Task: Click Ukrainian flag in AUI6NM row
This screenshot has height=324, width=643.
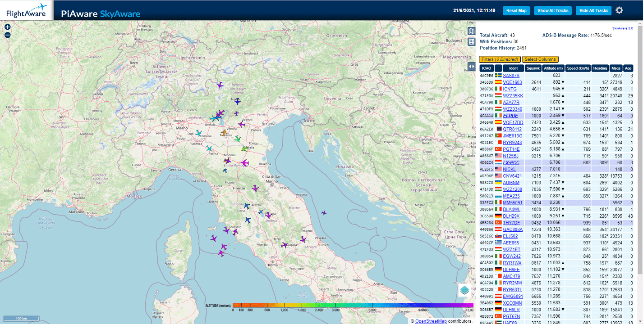Action: point(498,183)
